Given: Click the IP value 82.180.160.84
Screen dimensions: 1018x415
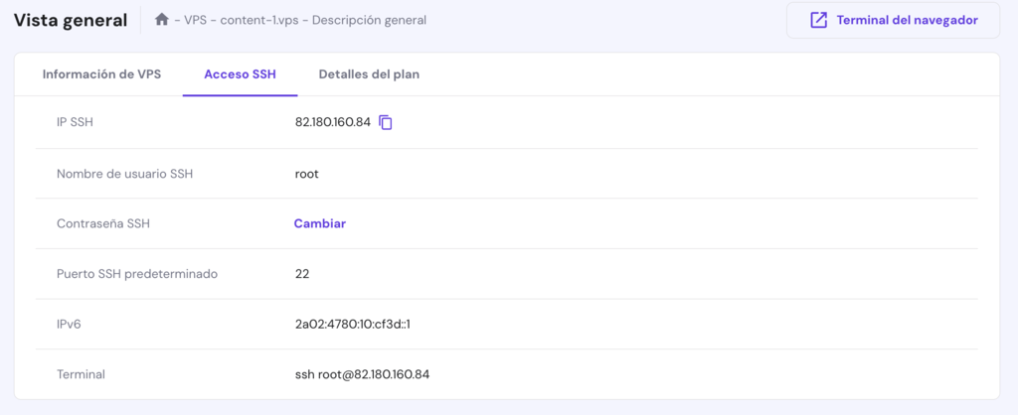Looking at the screenshot, I should 332,122.
